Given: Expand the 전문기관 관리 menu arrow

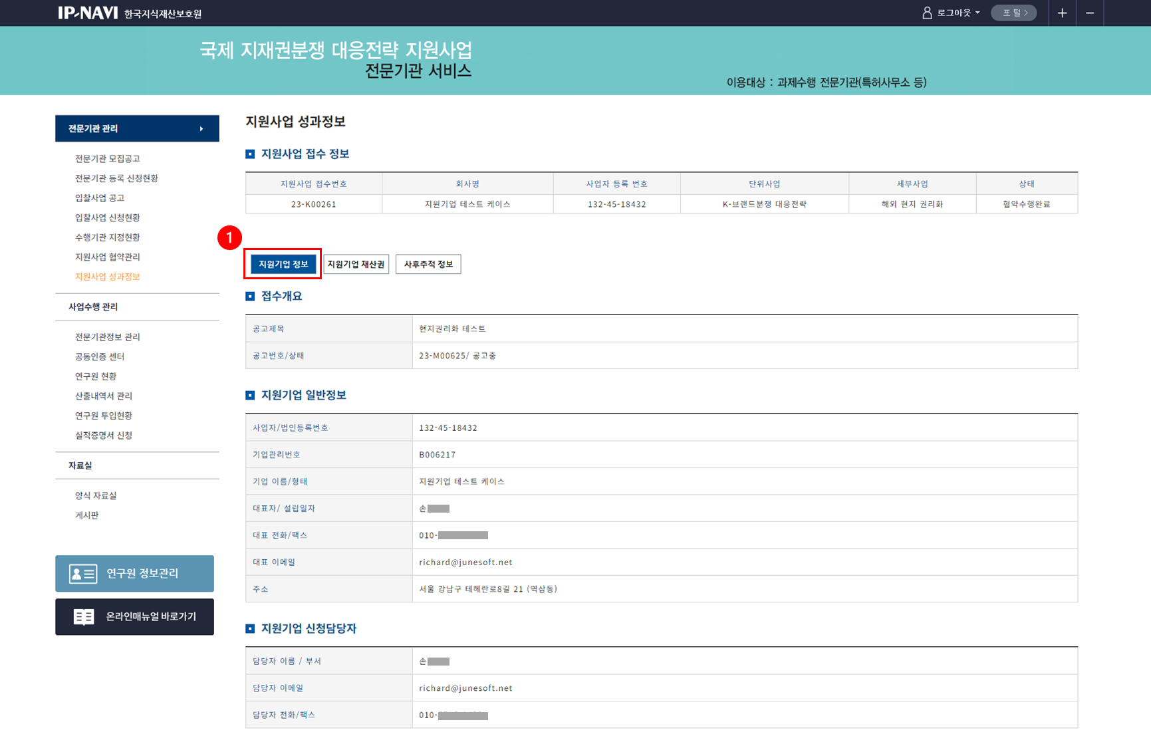Looking at the screenshot, I should click(201, 129).
